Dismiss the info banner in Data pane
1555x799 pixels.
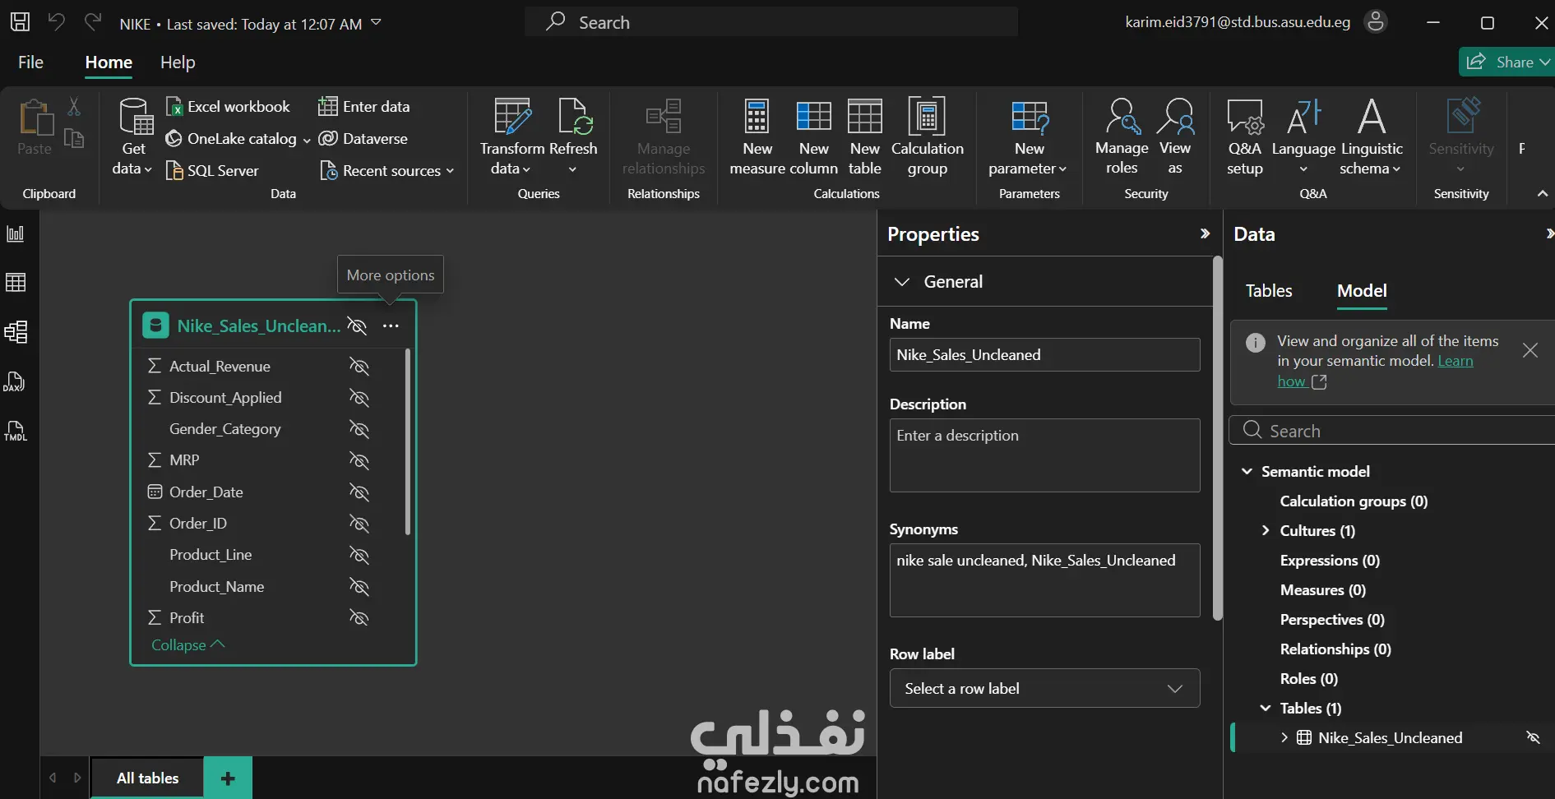click(x=1530, y=351)
